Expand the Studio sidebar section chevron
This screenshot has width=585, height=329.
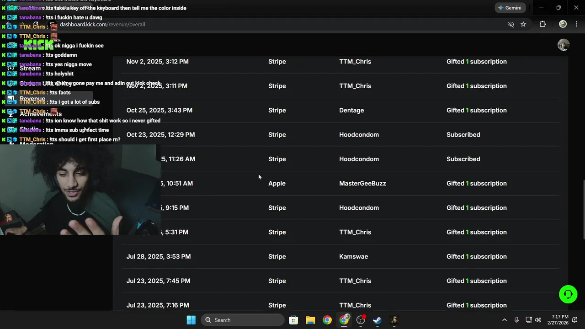[86, 129]
